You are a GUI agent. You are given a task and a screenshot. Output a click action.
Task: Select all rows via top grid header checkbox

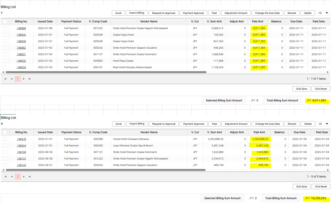(5, 21)
